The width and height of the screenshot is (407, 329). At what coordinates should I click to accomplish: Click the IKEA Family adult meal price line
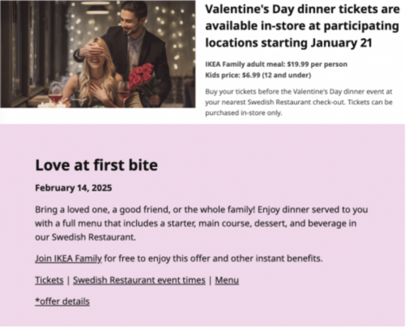[x=276, y=64]
